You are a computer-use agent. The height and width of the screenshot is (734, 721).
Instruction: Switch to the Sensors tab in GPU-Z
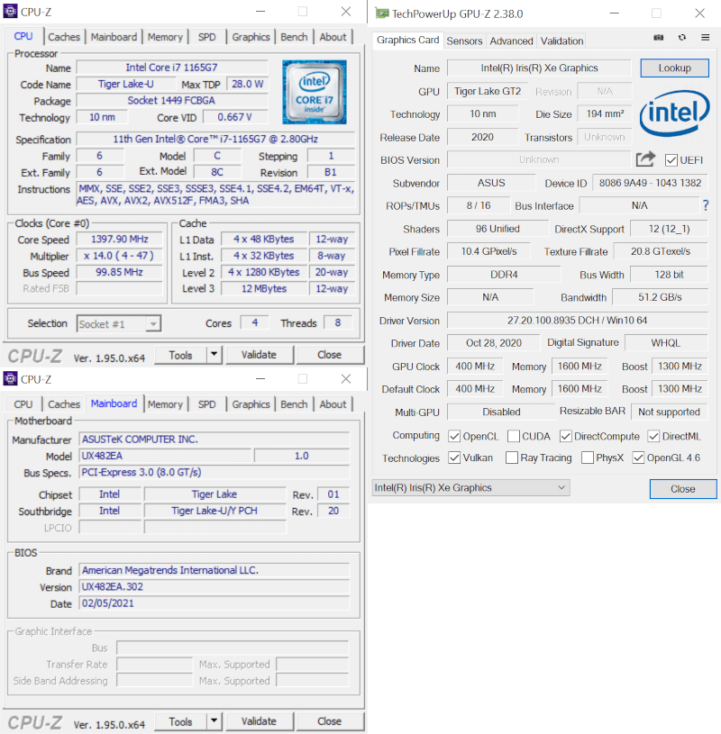coord(464,41)
